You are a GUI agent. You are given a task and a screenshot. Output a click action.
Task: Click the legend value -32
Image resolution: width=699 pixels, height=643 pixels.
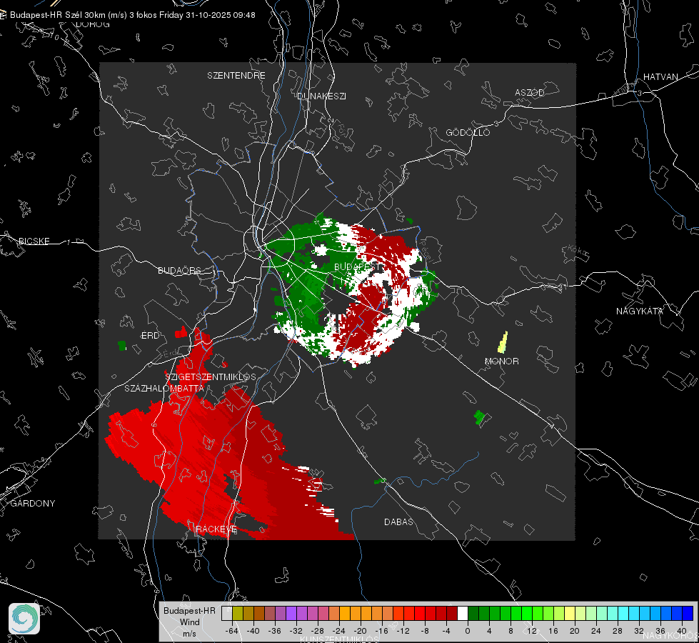296,631
